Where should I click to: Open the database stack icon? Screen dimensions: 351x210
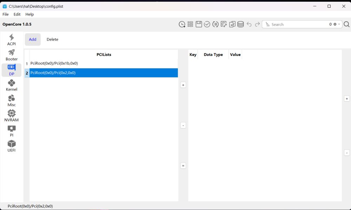click(240, 24)
